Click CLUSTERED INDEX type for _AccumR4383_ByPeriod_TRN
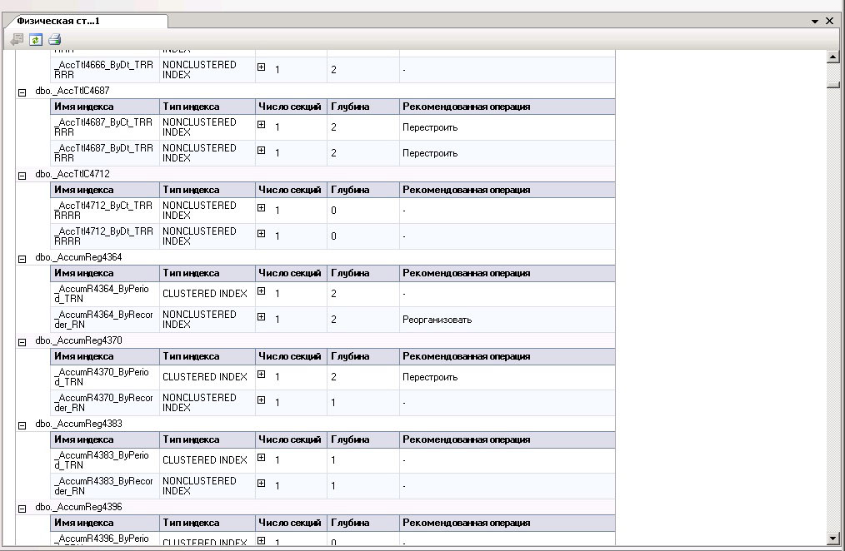This screenshot has width=845, height=551. point(205,460)
